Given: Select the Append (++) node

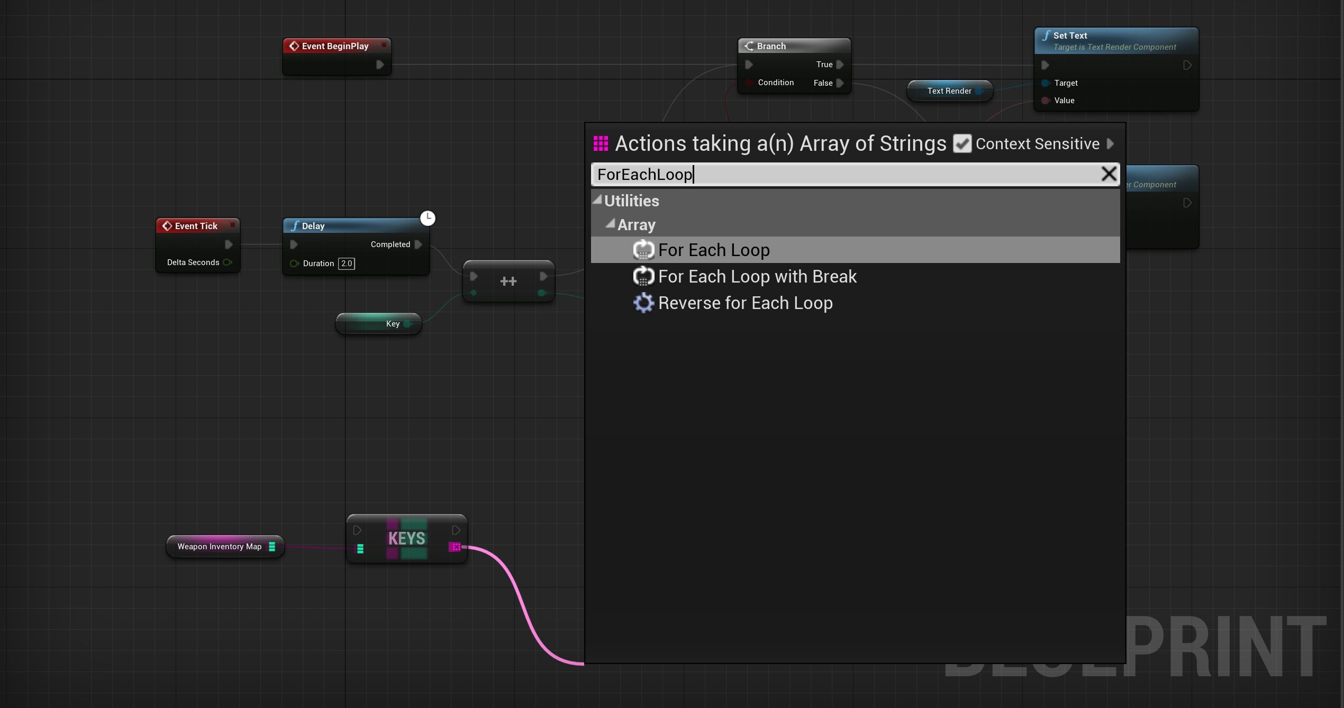Looking at the screenshot, I should [x=507, y=280].
